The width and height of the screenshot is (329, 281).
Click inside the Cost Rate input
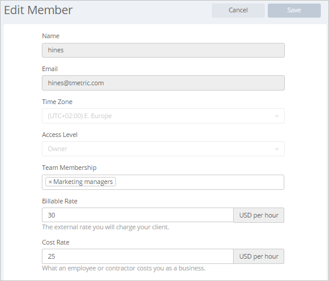(138, 256)
